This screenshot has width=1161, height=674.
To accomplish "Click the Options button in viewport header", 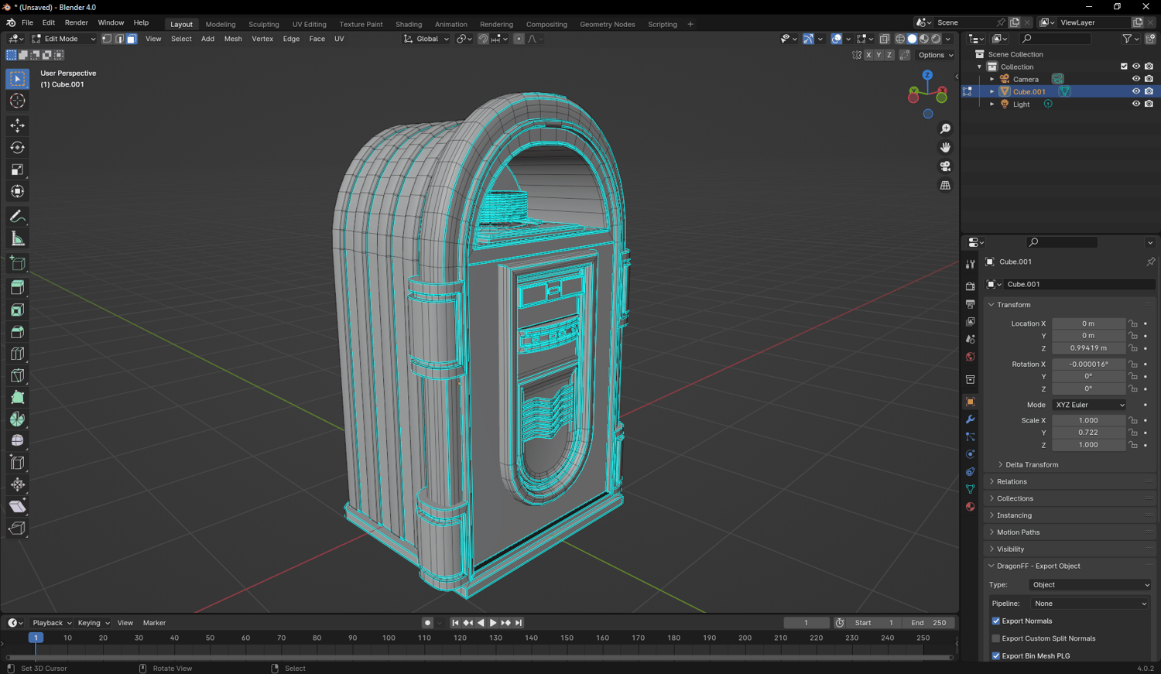I will pyautogui.click(x=935, y=55).
